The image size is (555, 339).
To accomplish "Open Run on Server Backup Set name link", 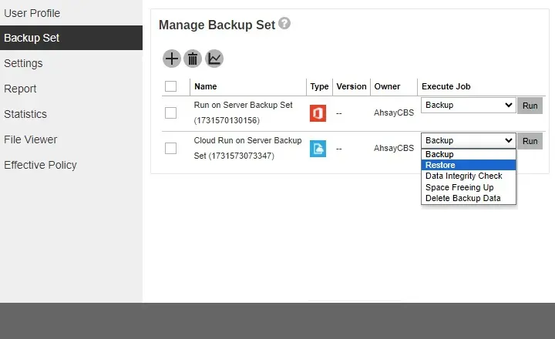I will (243, 106).
